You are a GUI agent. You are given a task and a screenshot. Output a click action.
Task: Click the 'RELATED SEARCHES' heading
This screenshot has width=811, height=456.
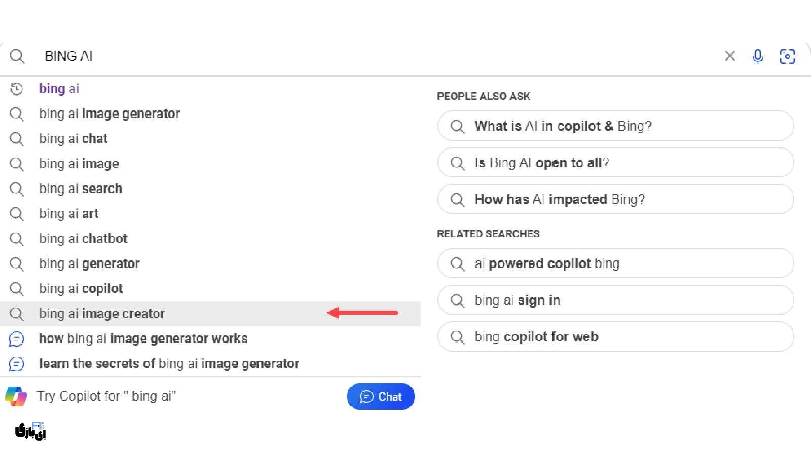tap(488, 234)
